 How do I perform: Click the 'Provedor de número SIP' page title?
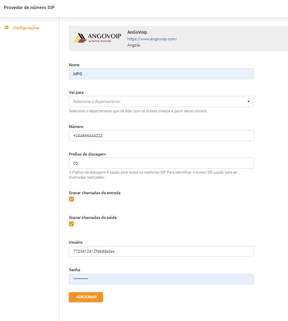pos(29,8)
